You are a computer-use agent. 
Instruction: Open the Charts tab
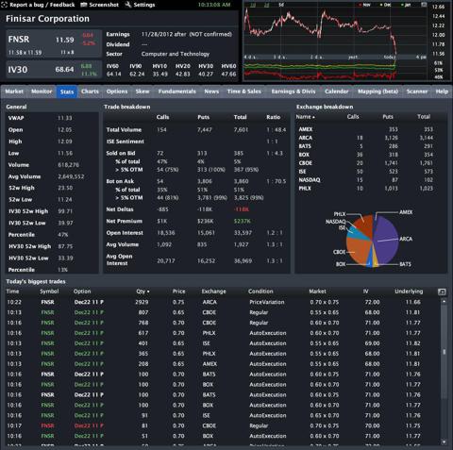90,92
